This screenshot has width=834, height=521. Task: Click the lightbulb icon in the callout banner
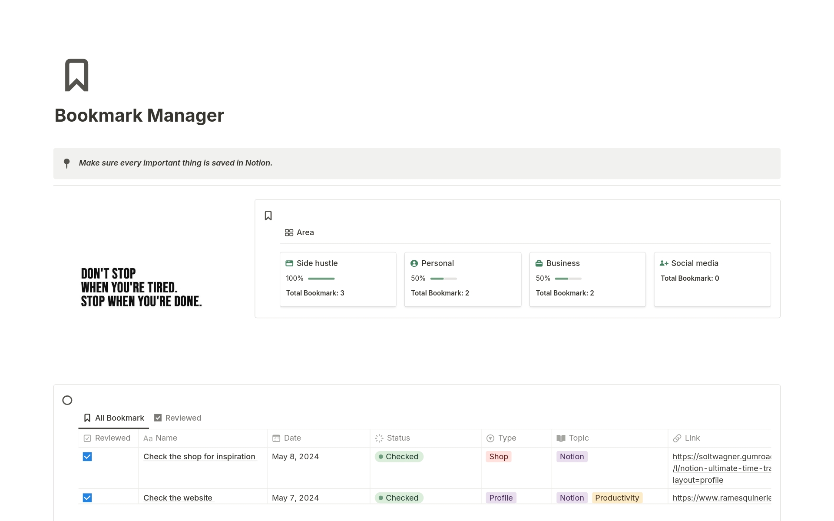click(67, 163)
